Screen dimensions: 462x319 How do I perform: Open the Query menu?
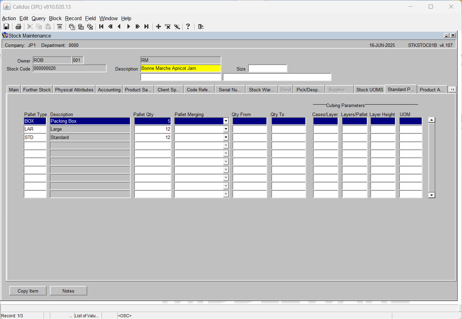coord(39,18)
